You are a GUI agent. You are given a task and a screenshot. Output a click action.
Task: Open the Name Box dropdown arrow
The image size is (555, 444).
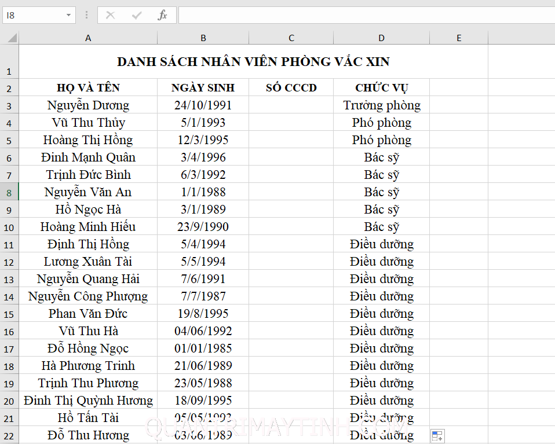coord(68,15)
